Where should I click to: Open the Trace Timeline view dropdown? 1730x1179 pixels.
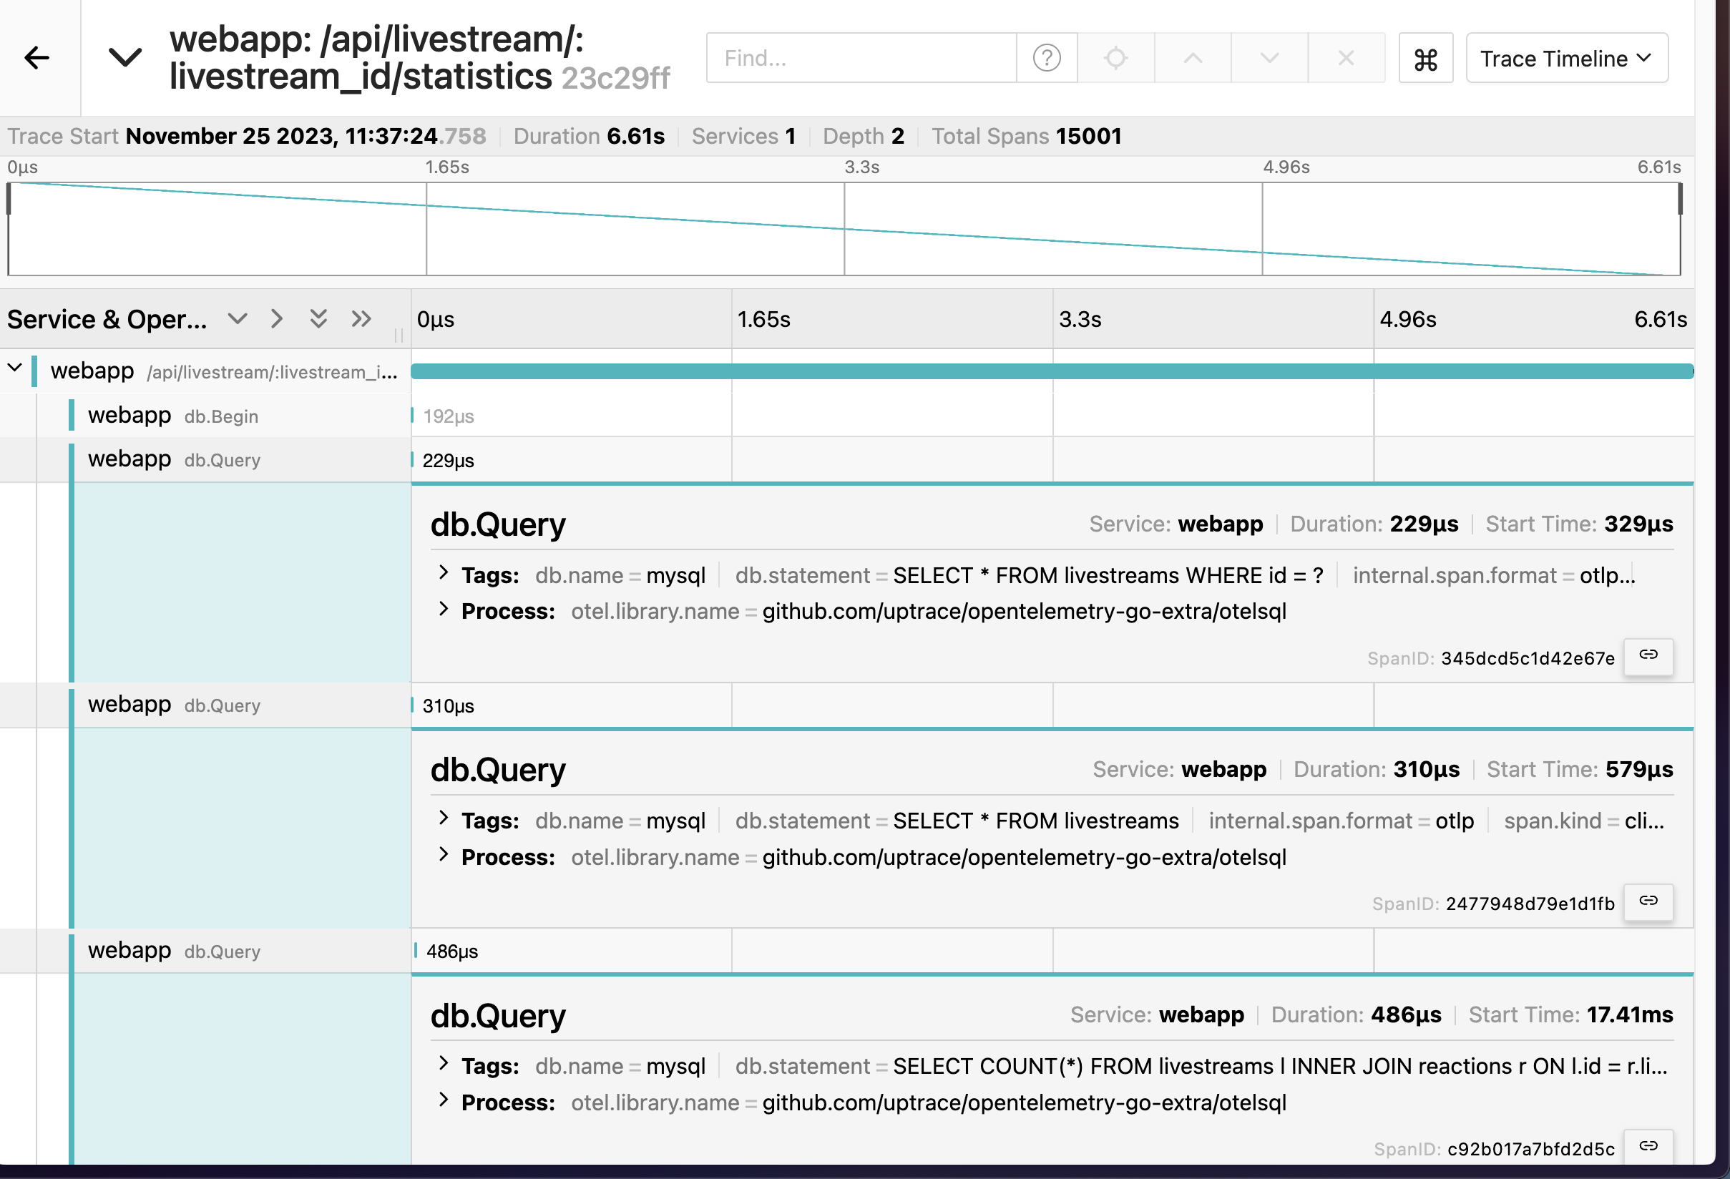[1565, 58]
